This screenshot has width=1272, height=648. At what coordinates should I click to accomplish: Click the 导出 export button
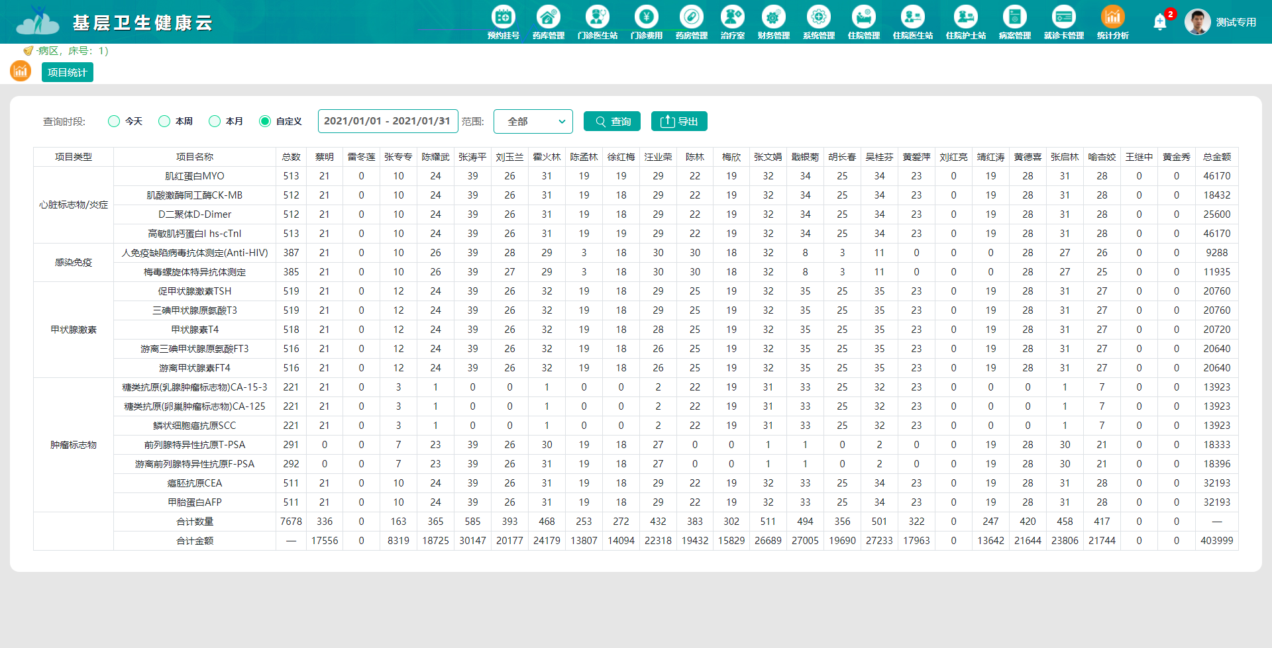coord(679,121)
